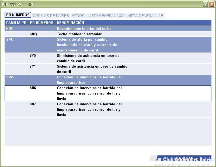Screen dimensions: 216x167
Task: Click 'Techo moldeado estándar' description
Action: click(79, 34)
